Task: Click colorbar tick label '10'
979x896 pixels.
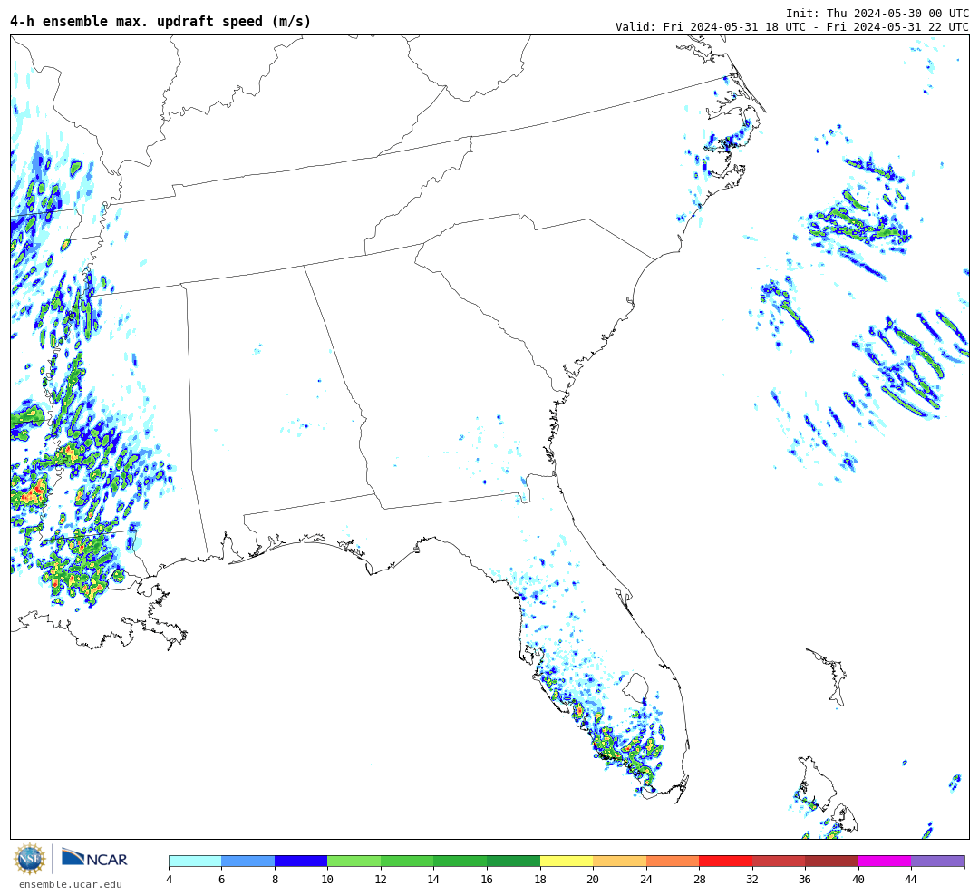Action: 327,880
